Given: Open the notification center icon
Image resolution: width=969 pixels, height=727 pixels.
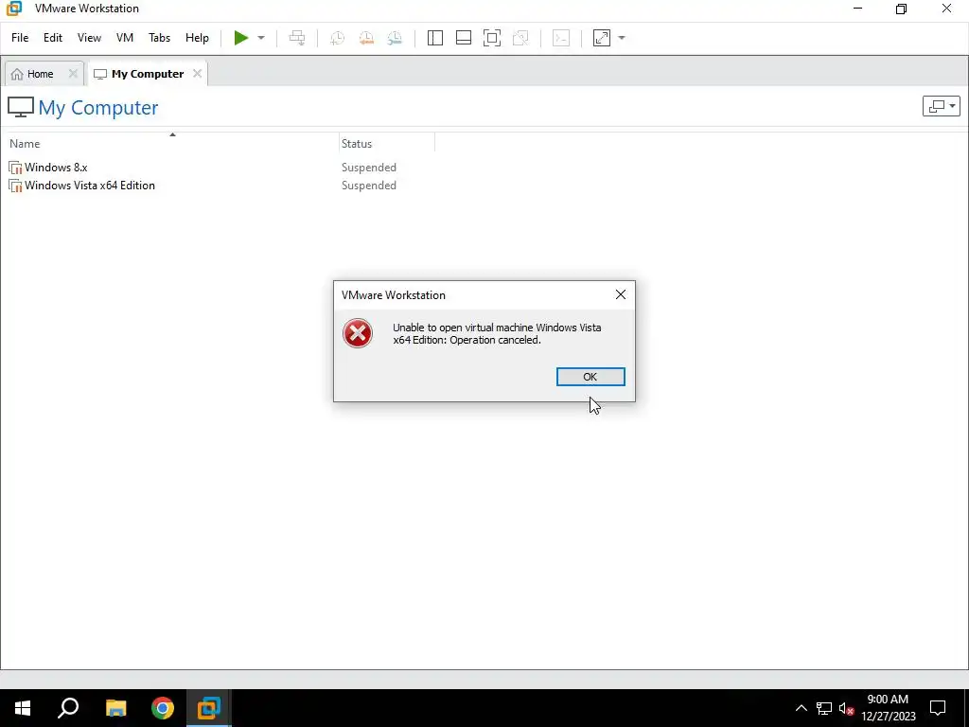Looking at the screenshot, I should (938, 708).
